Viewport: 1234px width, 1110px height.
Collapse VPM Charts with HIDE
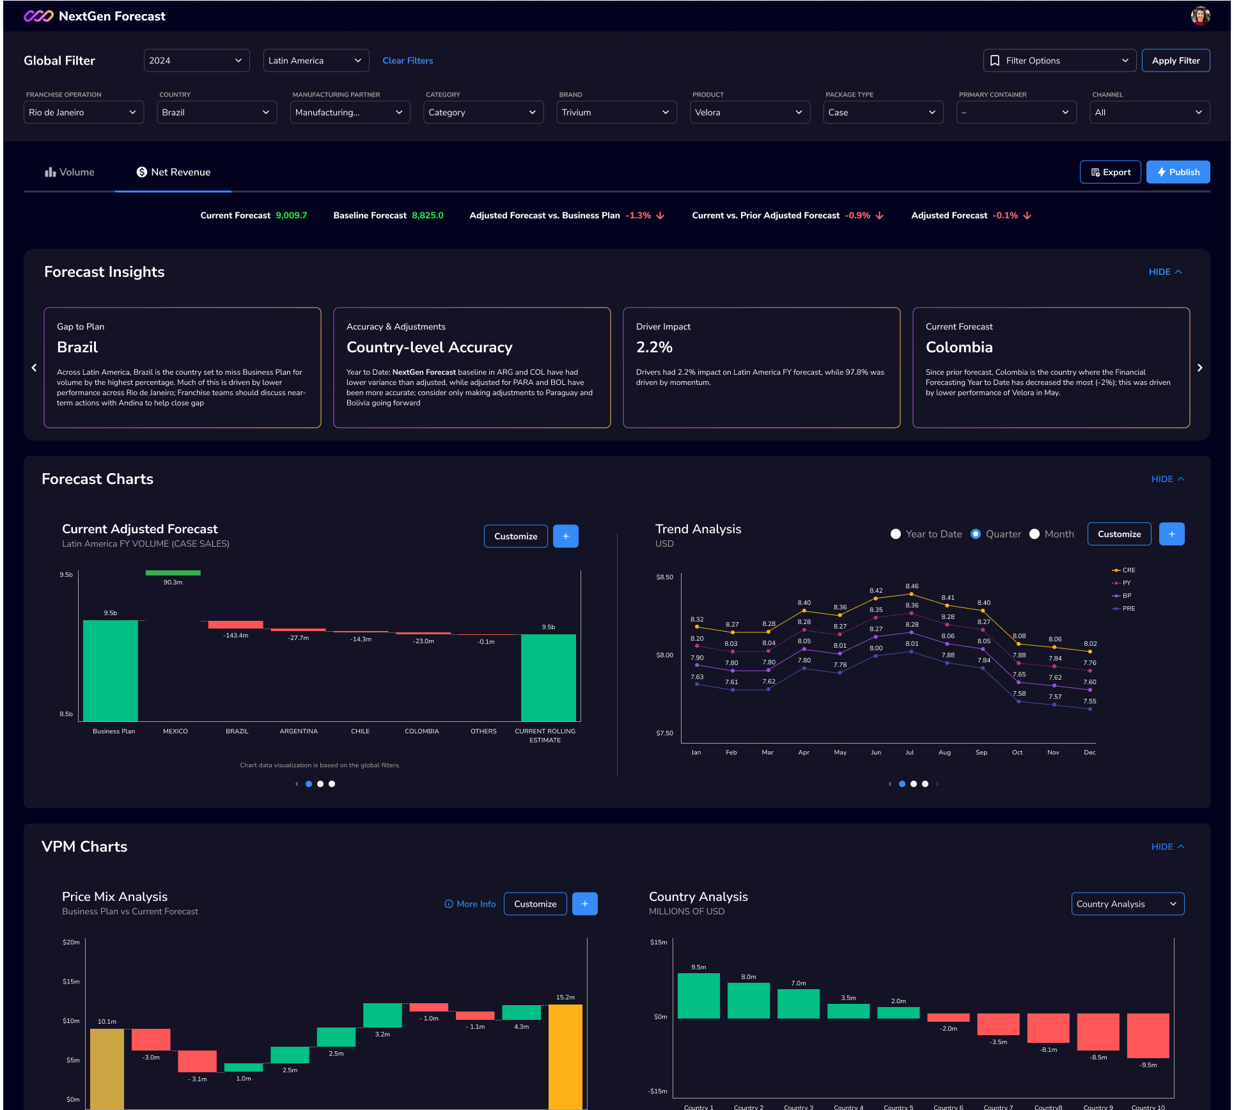pos(1168,847)
